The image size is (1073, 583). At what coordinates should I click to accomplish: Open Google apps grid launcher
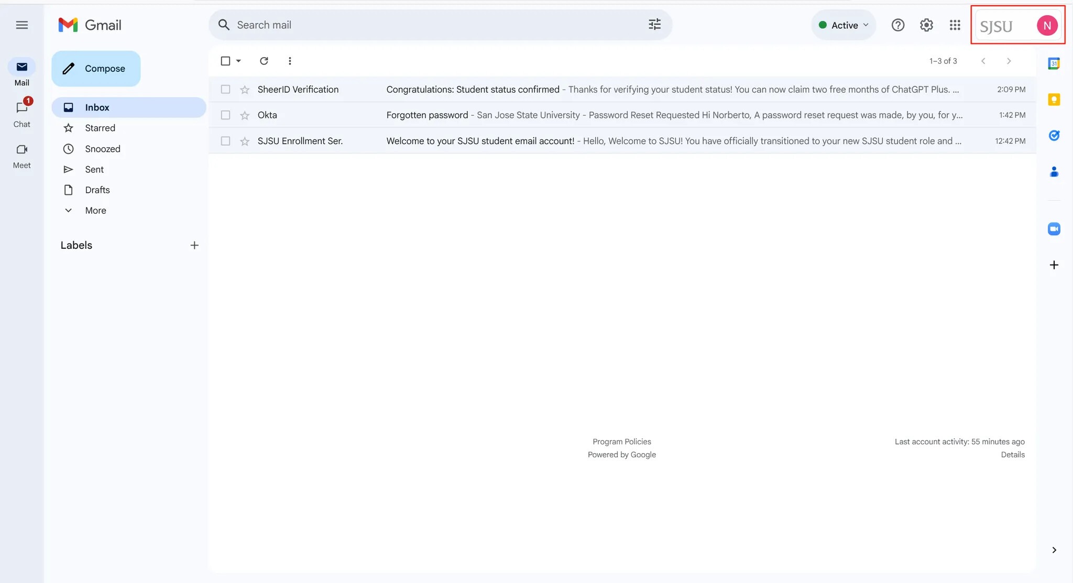tap(955, 25)
